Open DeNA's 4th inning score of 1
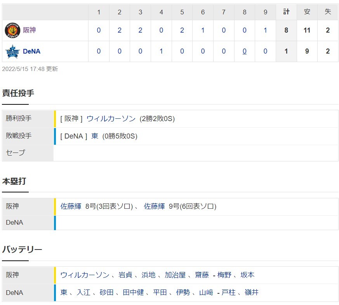 pos(161,51)
